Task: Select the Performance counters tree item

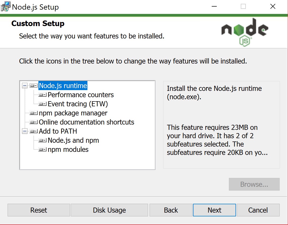Action: pyautogui.click(x=81, y=95)
